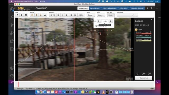Open analyser for Gyro [roll]
Screen dimensions: 169x95
pyautogui.click(x=151, y=32)
